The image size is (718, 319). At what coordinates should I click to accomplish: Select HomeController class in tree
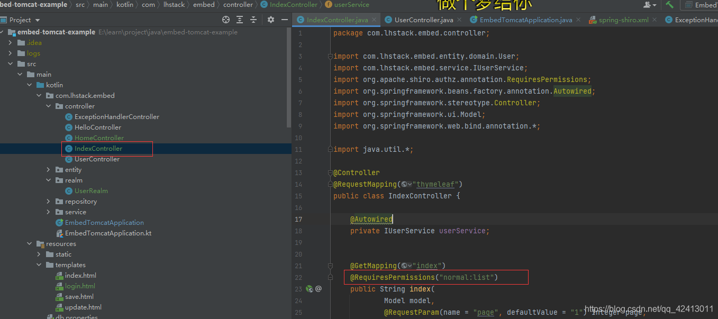click(99, 138)
